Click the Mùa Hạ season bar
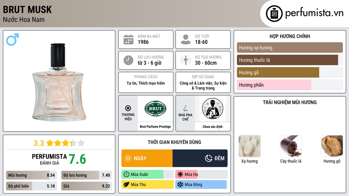The width and height of the screenshot is (349, 196). click(x=201, y=175)
